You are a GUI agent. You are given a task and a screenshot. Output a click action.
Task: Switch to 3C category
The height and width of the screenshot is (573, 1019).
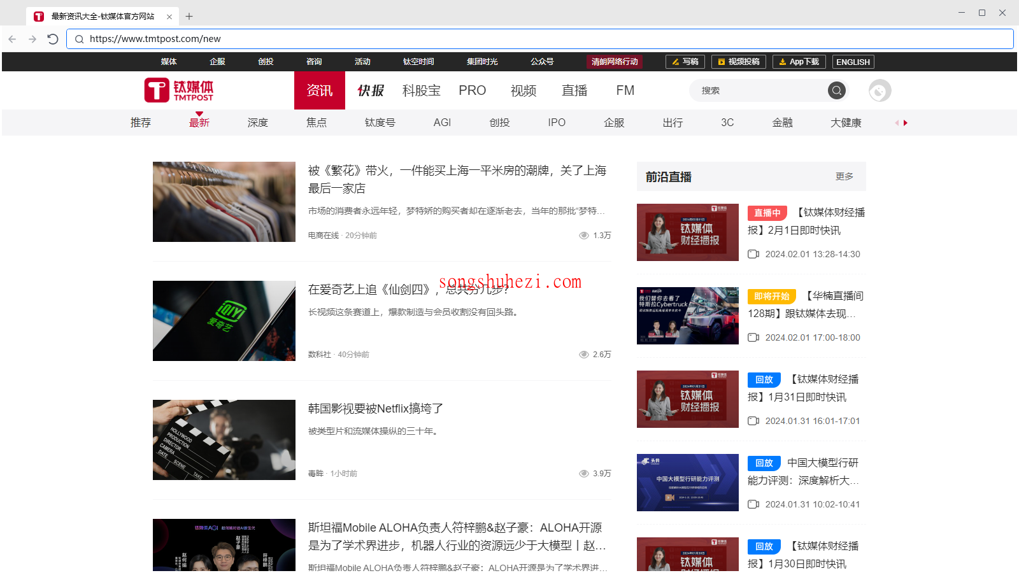727,123
